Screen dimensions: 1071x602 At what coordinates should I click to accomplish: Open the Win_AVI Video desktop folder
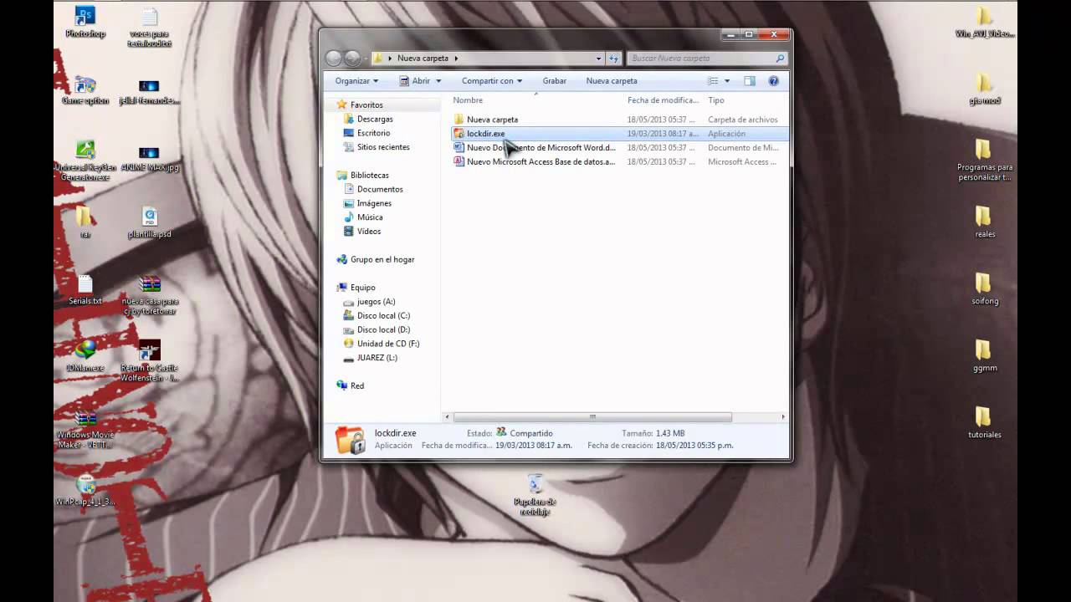coord(984,23)
